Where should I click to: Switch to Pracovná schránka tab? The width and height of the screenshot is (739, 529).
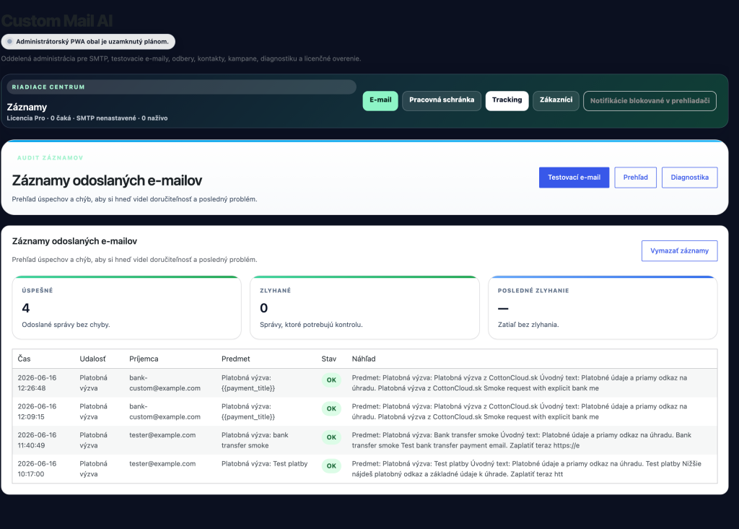[x=442, y=101]
